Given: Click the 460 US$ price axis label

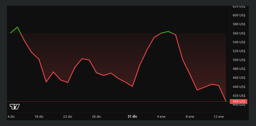Looking at the screenshot, I should point(239,78).
